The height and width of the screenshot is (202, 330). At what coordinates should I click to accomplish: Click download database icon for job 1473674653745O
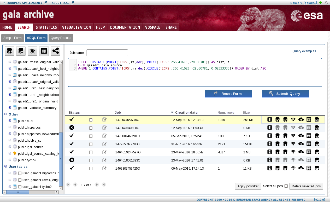point(285,119)
